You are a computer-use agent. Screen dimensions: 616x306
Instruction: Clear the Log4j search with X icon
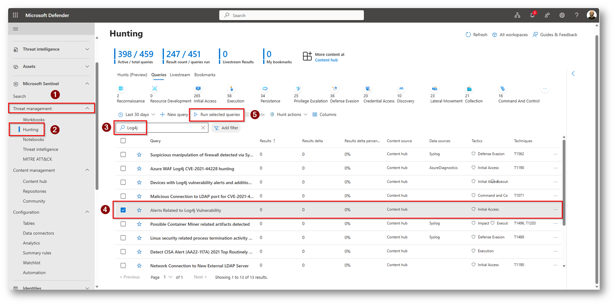pos(203,128)
